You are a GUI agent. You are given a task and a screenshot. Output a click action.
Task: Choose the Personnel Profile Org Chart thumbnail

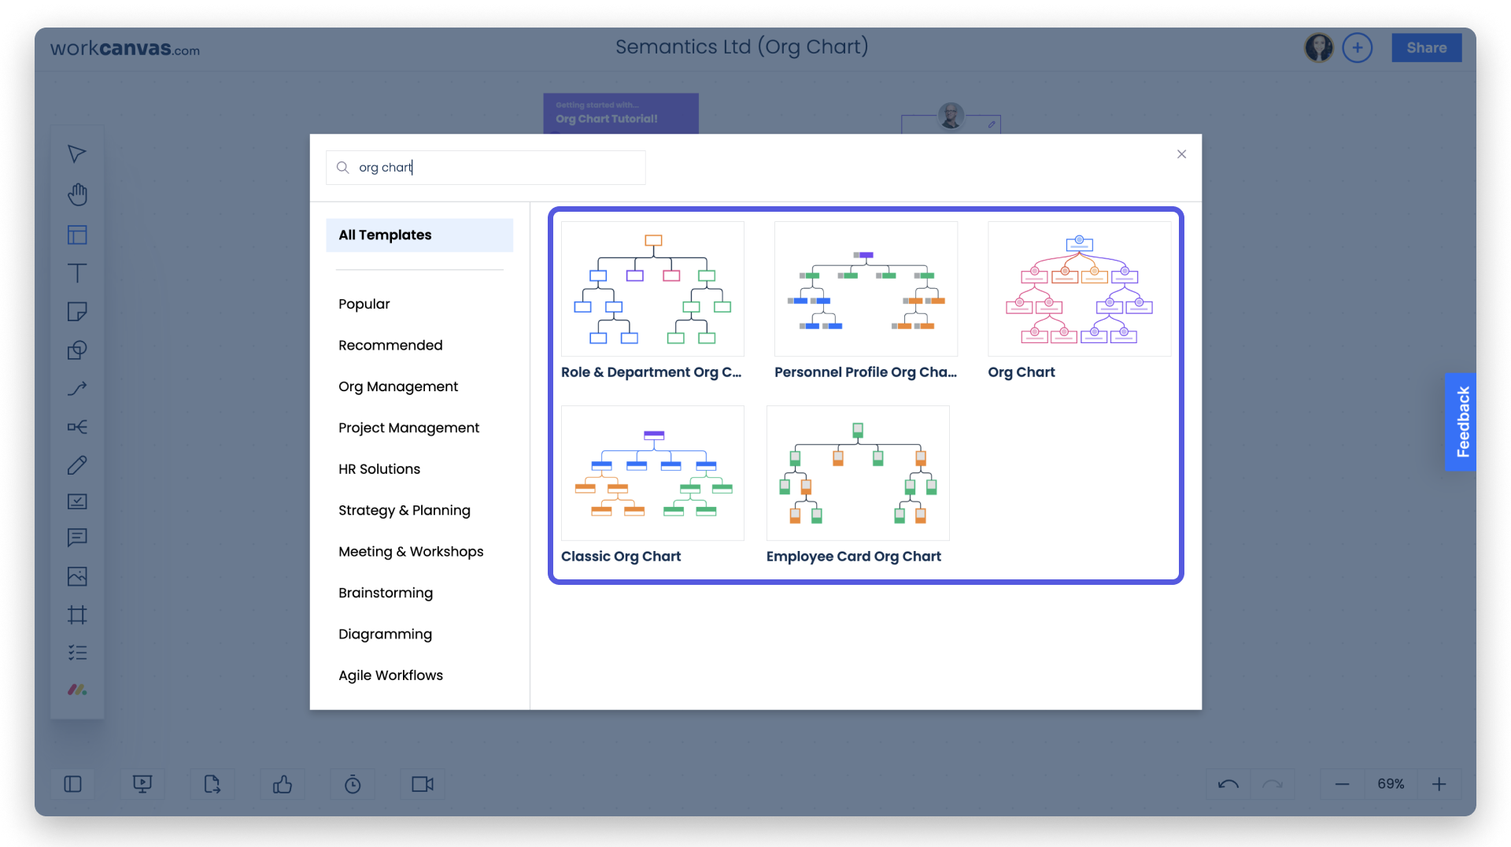(866, 289)
